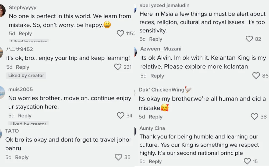Screen dimensions: 269x167
Task: Reply to ハニサ9452's comment
Action: click(23, 67)
